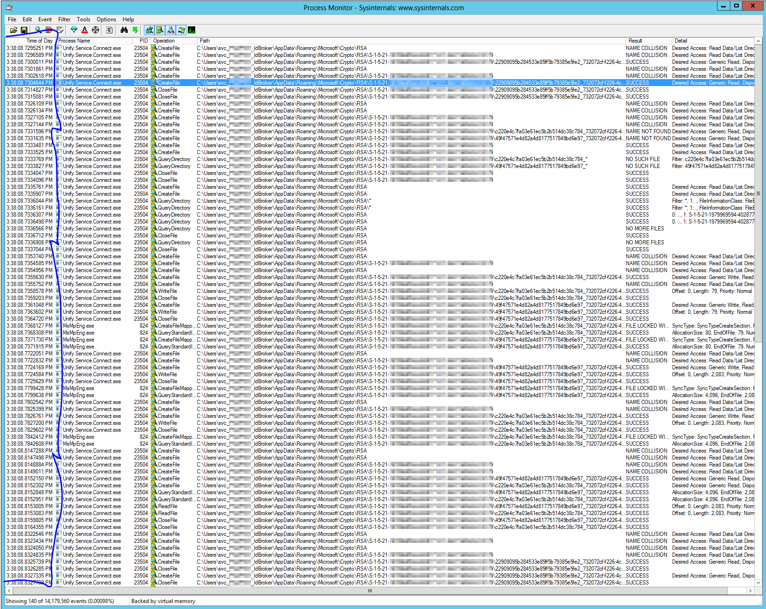This screenshot has width=766, height=609.
Task: Toggle Show Profiling Events
Action: [x=191, y=30]
